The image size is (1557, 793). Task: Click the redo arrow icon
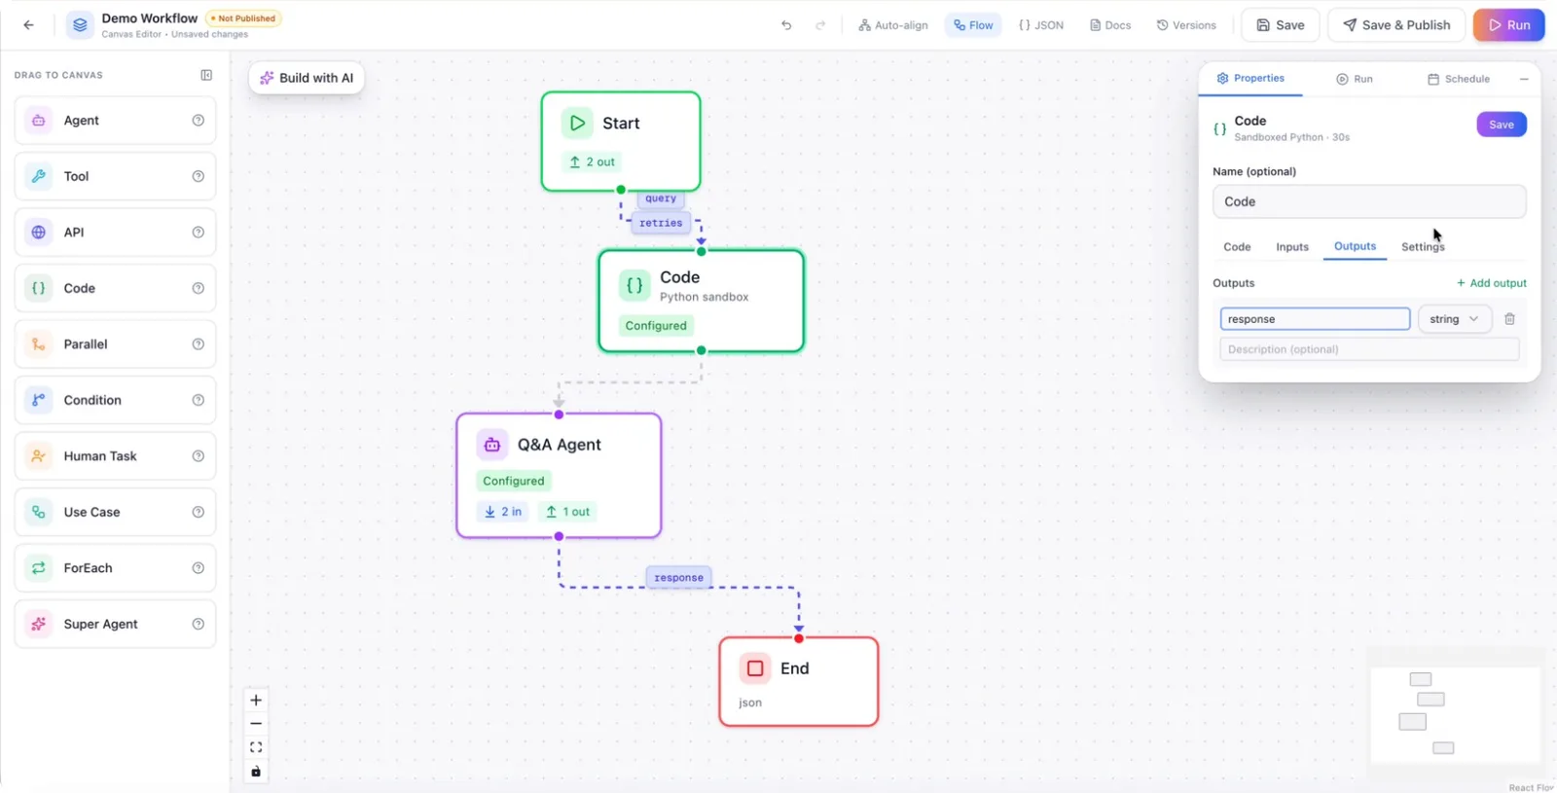point(820,25)
